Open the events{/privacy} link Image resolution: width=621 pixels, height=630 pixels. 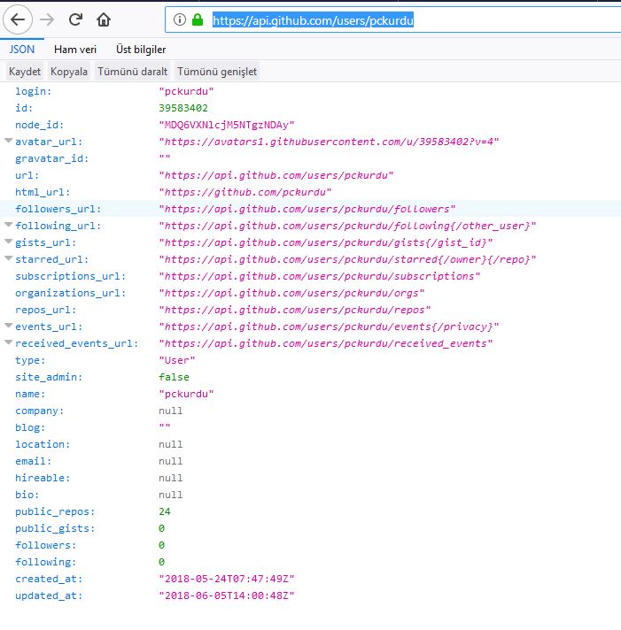pos(329,327)
